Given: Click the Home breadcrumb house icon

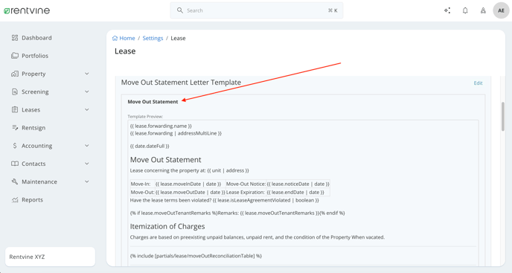Looking at the screenshot, I should pos(115,38).
